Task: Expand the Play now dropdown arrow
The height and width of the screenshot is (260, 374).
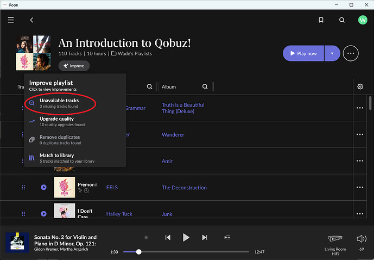Action: click(x=332, y=53)
